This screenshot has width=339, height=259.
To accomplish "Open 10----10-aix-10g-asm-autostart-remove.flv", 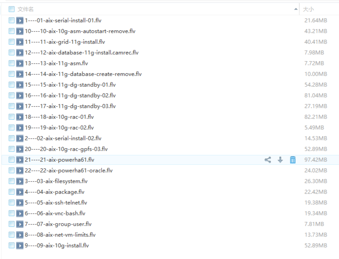I will point(80,31).
